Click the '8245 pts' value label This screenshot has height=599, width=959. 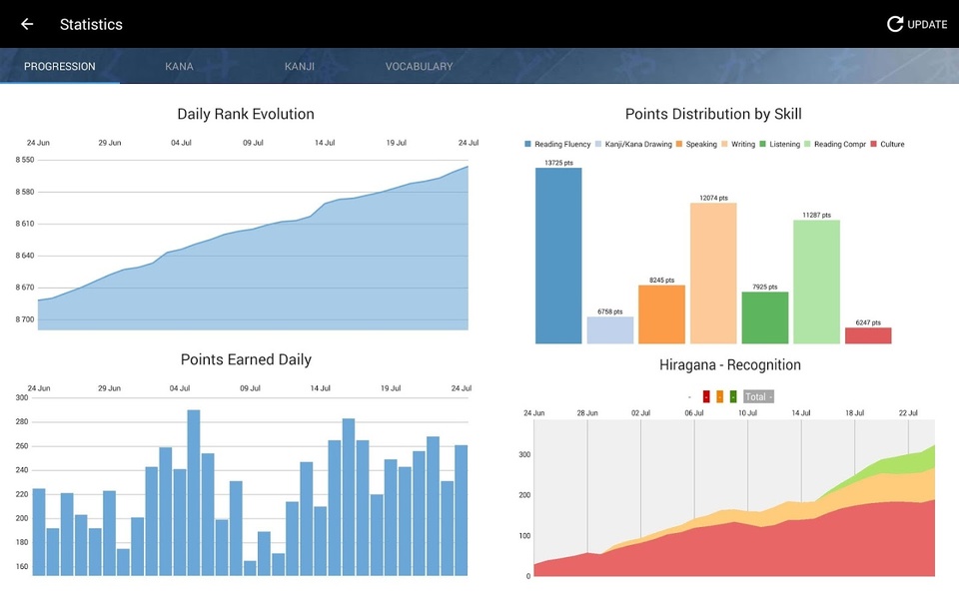[x=661, y=280]
